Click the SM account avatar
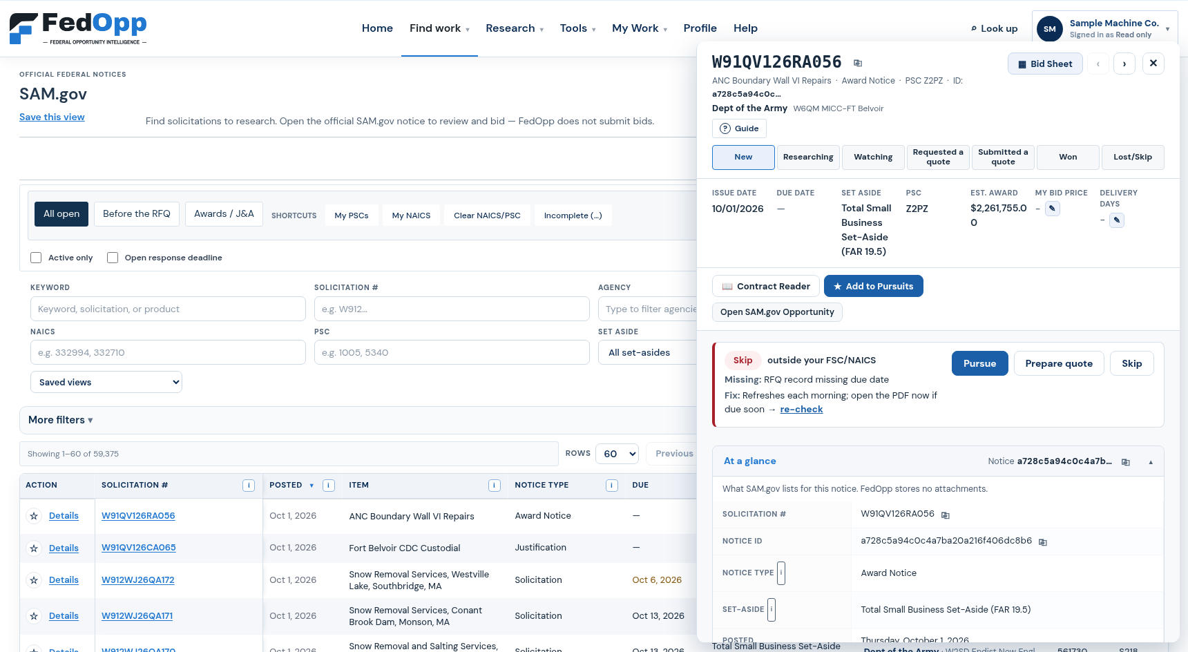The width and height of the screenshot is (1188, 652). point(1050,29)
